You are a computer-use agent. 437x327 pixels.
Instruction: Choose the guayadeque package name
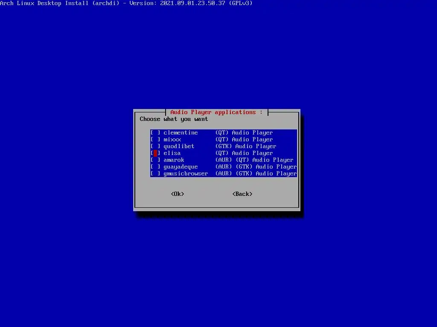tap(181, 167)
